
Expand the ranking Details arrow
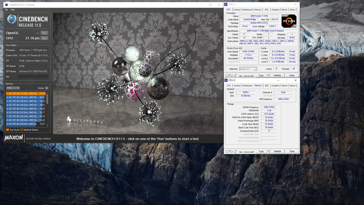tap(47, 88)
